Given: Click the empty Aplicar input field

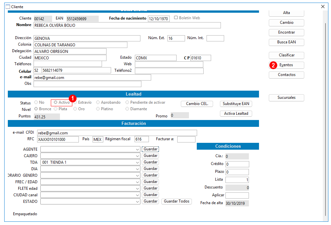Looking at the screenshot, I should [x=237, y=195].
